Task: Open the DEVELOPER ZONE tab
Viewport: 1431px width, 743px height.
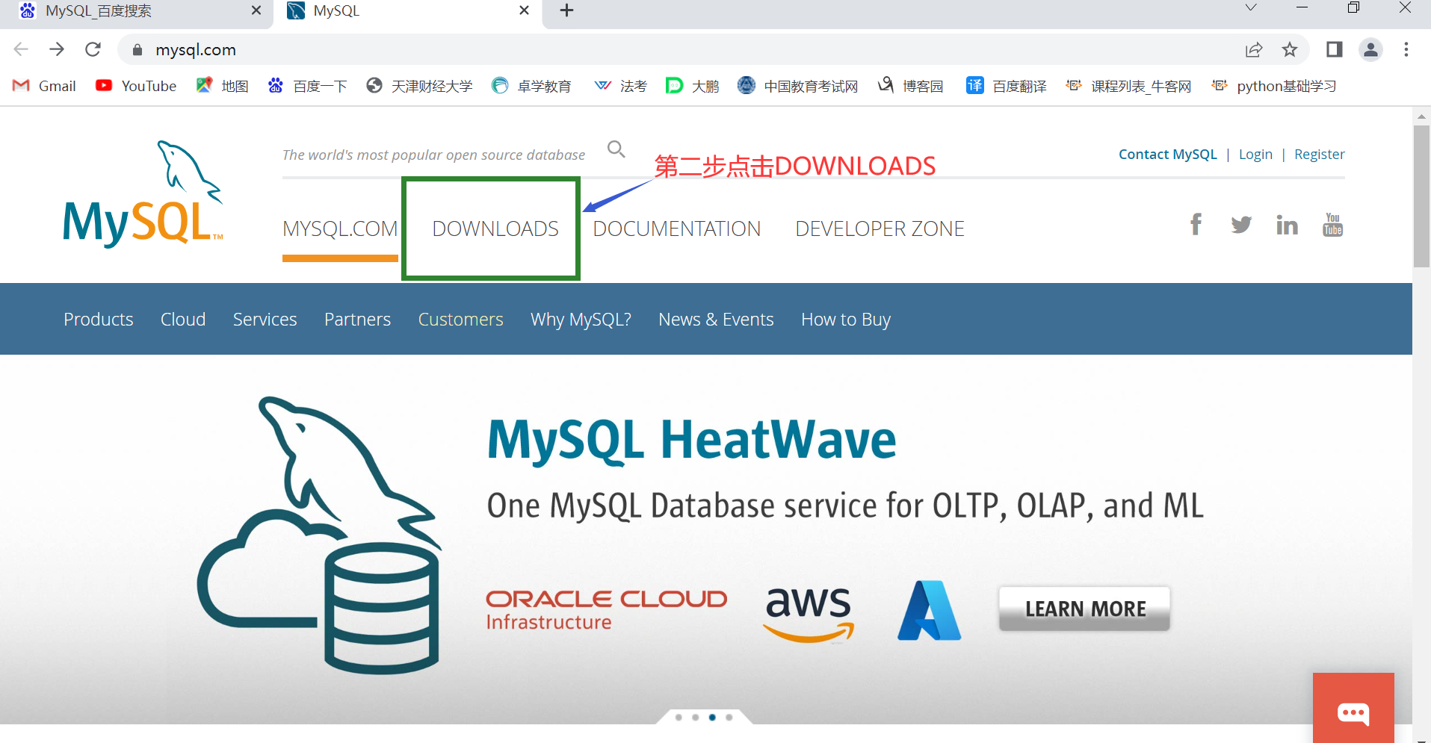Action: 880,229
